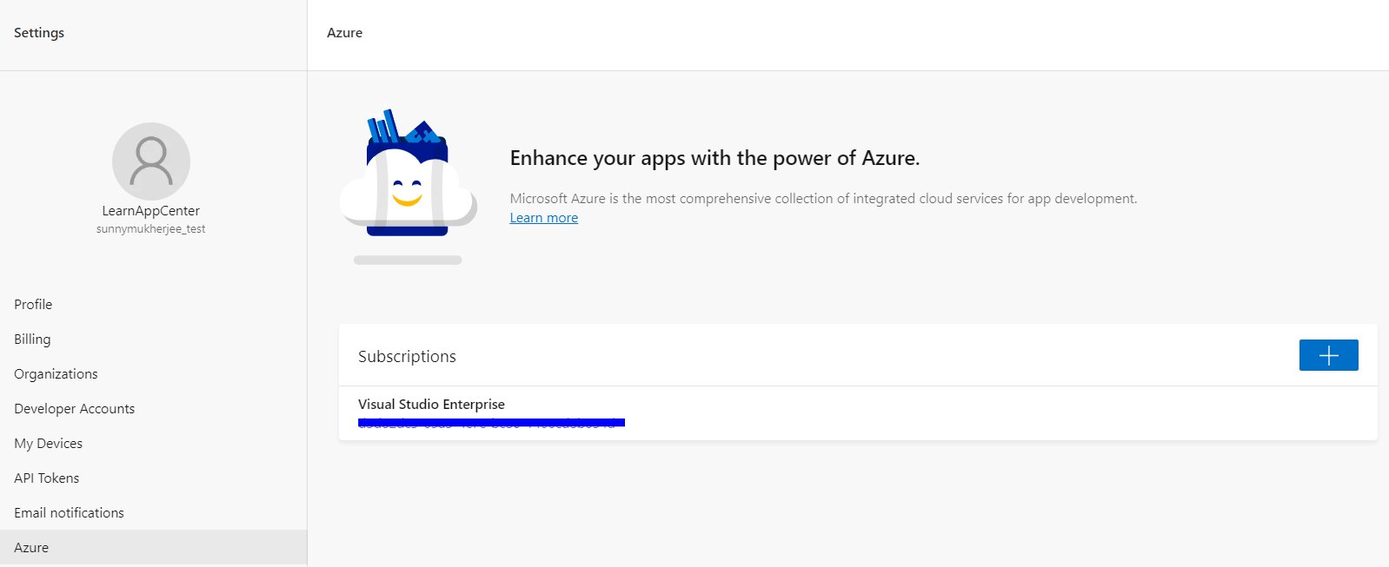1389x567 pixels.
Task: Click the Subscriptions panel header
Action: [407, 356]
